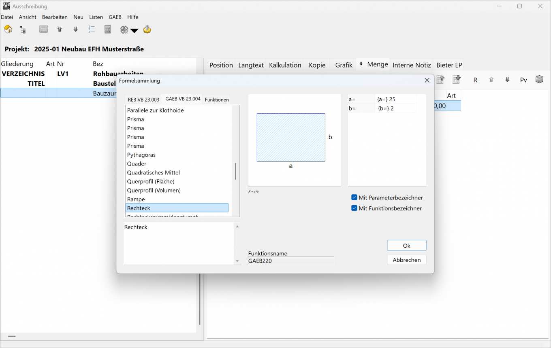
Task: Switch to the Kalkulation tab
Action: (x=285, y=65)
